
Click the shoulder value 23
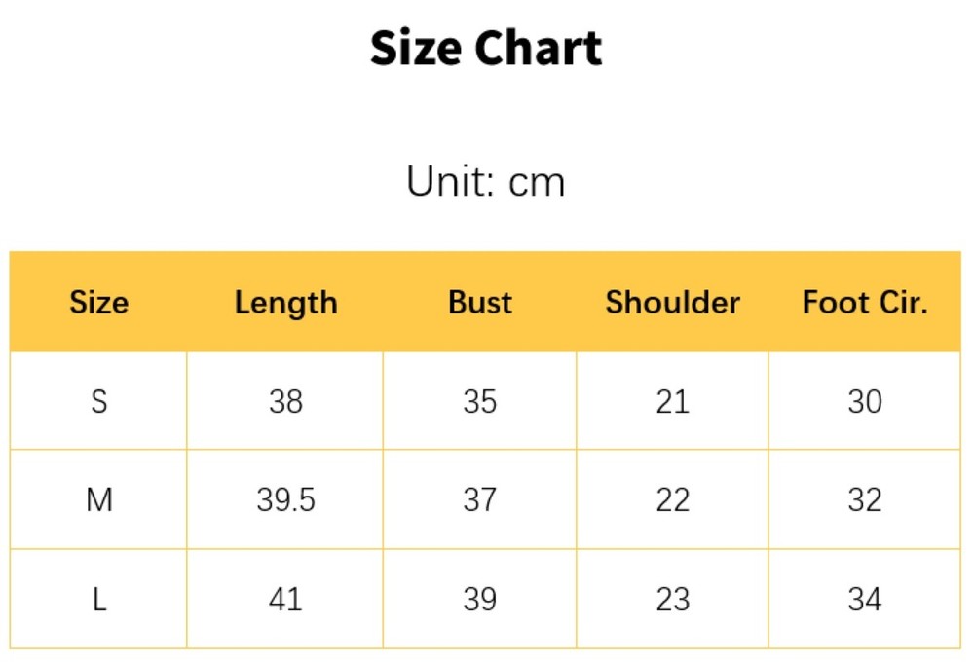(x=673, y=600)
